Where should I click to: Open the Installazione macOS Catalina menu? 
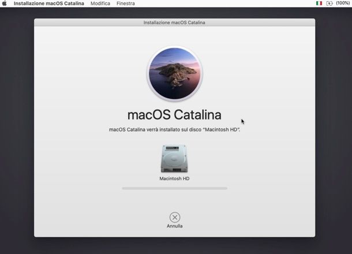(x=49, y=3)
